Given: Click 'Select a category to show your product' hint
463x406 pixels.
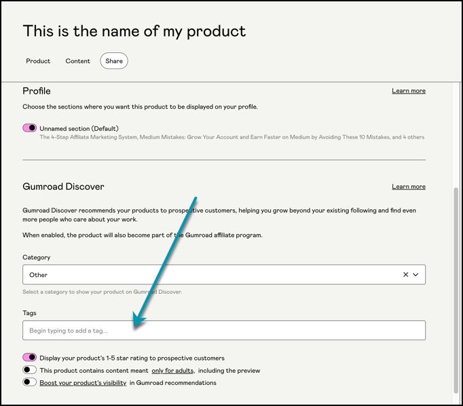Looking at the screenshot, I should (x=102, y=292).
